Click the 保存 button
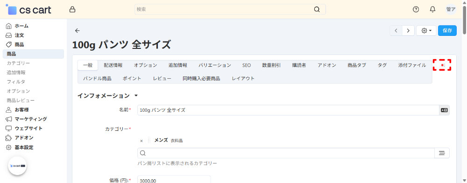The image size is (467, 183). point(447,31)
